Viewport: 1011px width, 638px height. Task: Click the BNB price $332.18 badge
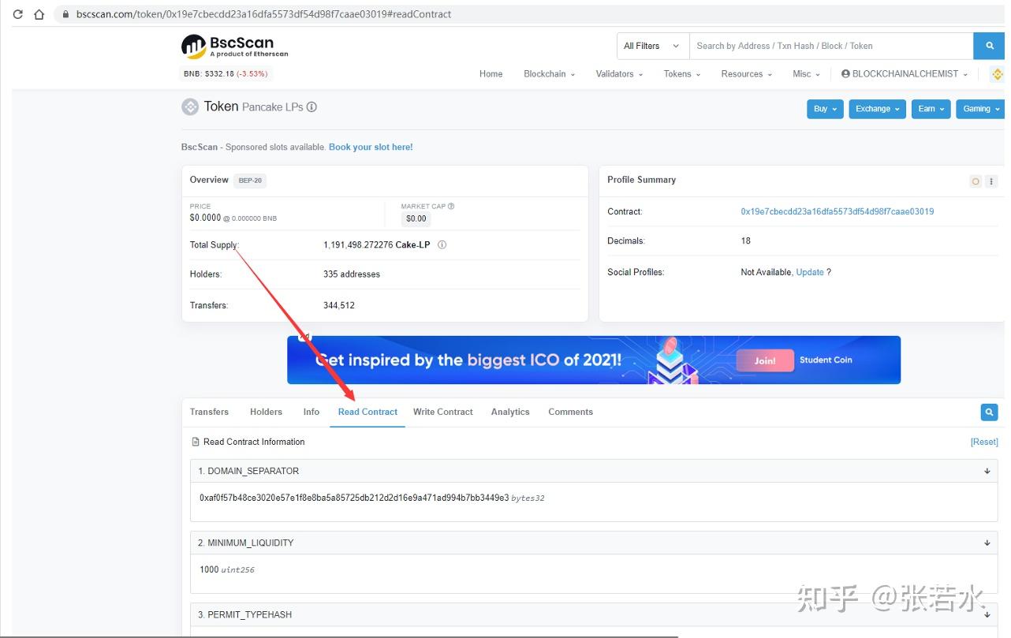coord(227,74)
